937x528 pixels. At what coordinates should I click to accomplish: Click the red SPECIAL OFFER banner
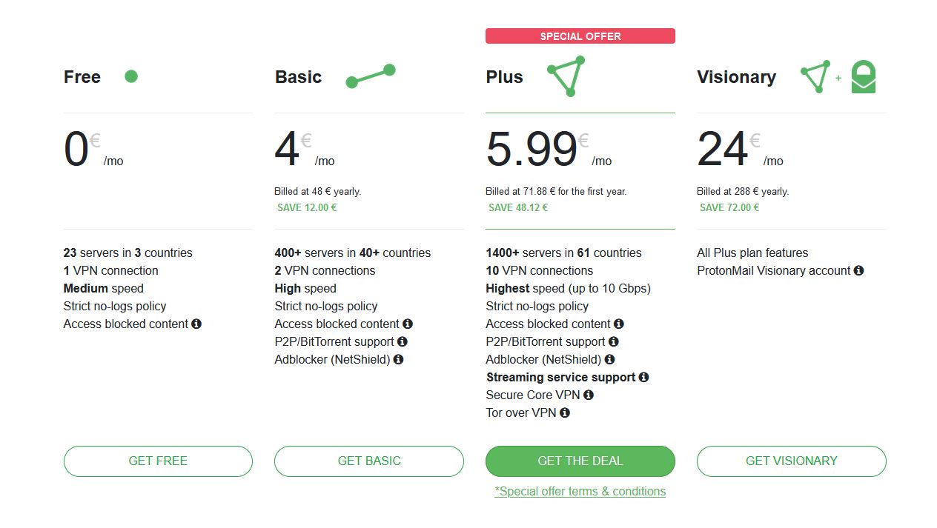pos(580,36)
